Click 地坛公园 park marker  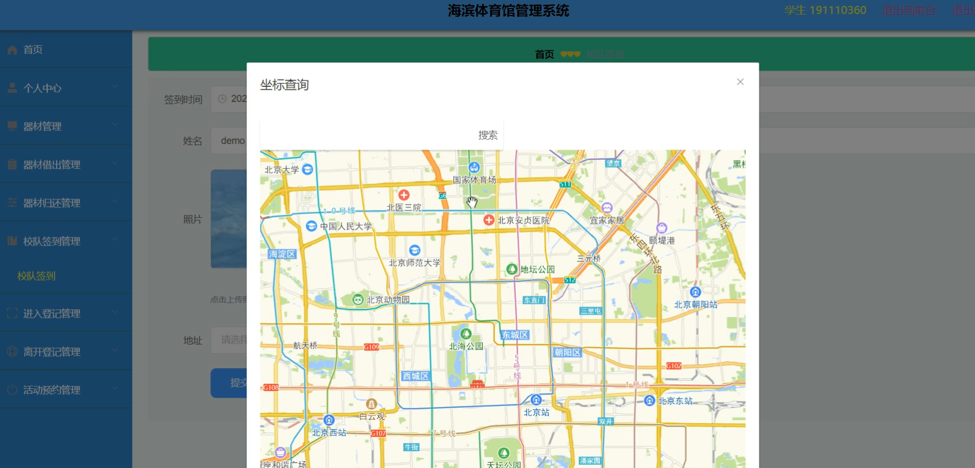tap(511, 269)
